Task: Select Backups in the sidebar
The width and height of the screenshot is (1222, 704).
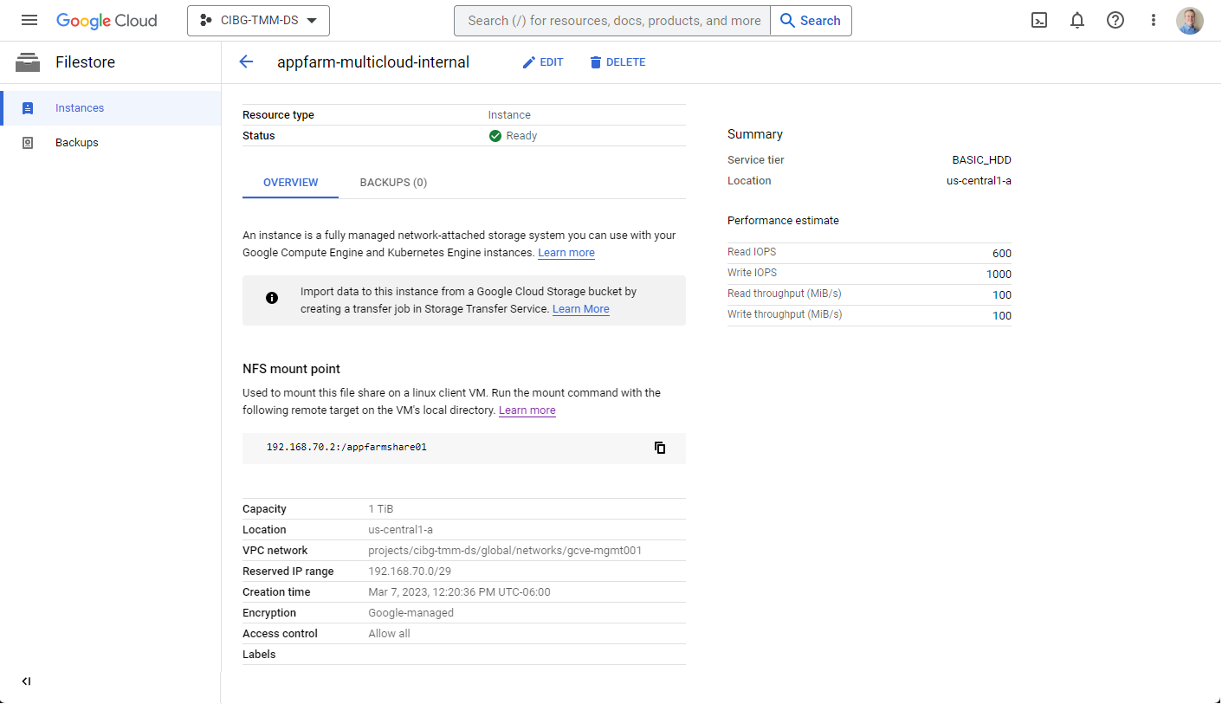Action: (x=111, y=143)
